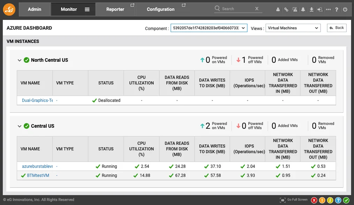Collapse the North Central US section

click(x=20, y=60)
